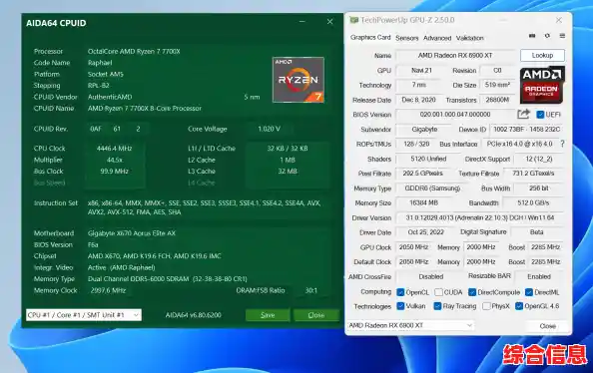This screenshot has height=373, width=593.
Task: Close AIDA64 CPUID with the X button
Action: (x=329, y=22)
